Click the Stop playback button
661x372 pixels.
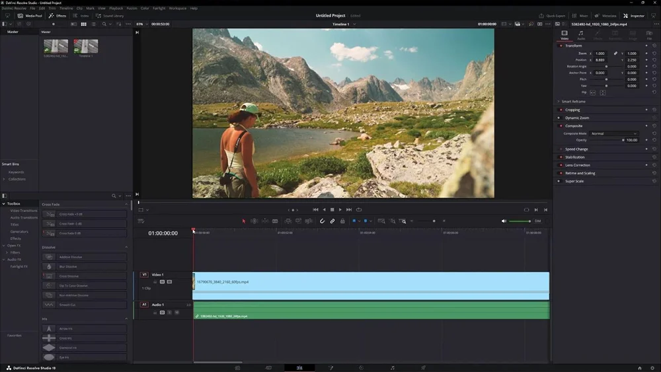[332, 210]
